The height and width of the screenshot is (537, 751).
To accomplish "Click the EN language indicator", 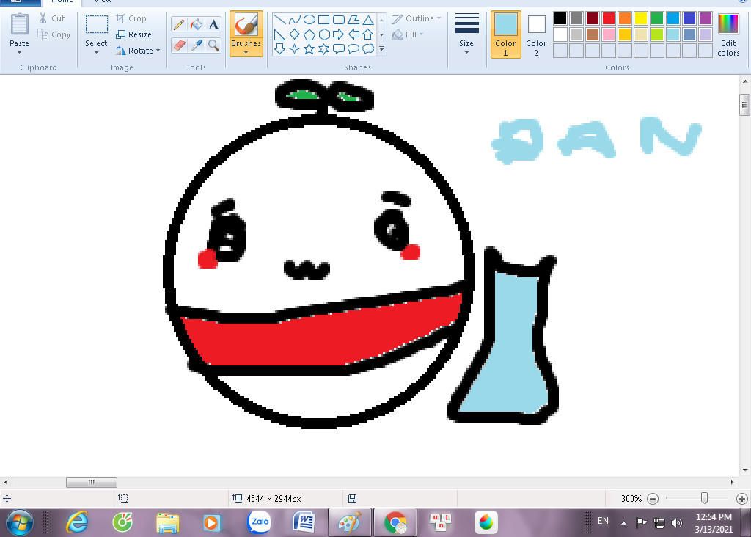I will (603, 521).
